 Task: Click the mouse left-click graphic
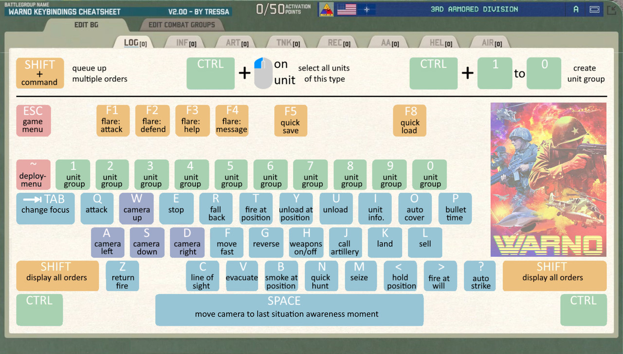click(x=262, y=73)
